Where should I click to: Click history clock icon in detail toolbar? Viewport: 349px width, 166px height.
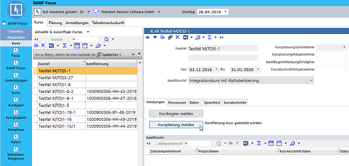[198, 37]
